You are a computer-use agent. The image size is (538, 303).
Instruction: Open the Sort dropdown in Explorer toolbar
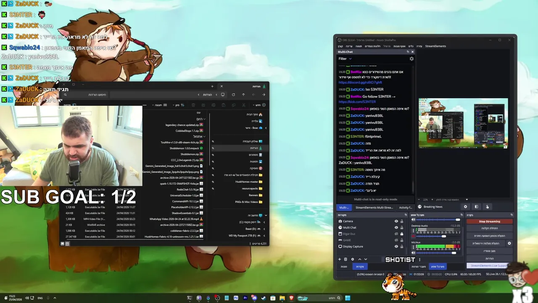pyautogui.click(x=179, y=105)
